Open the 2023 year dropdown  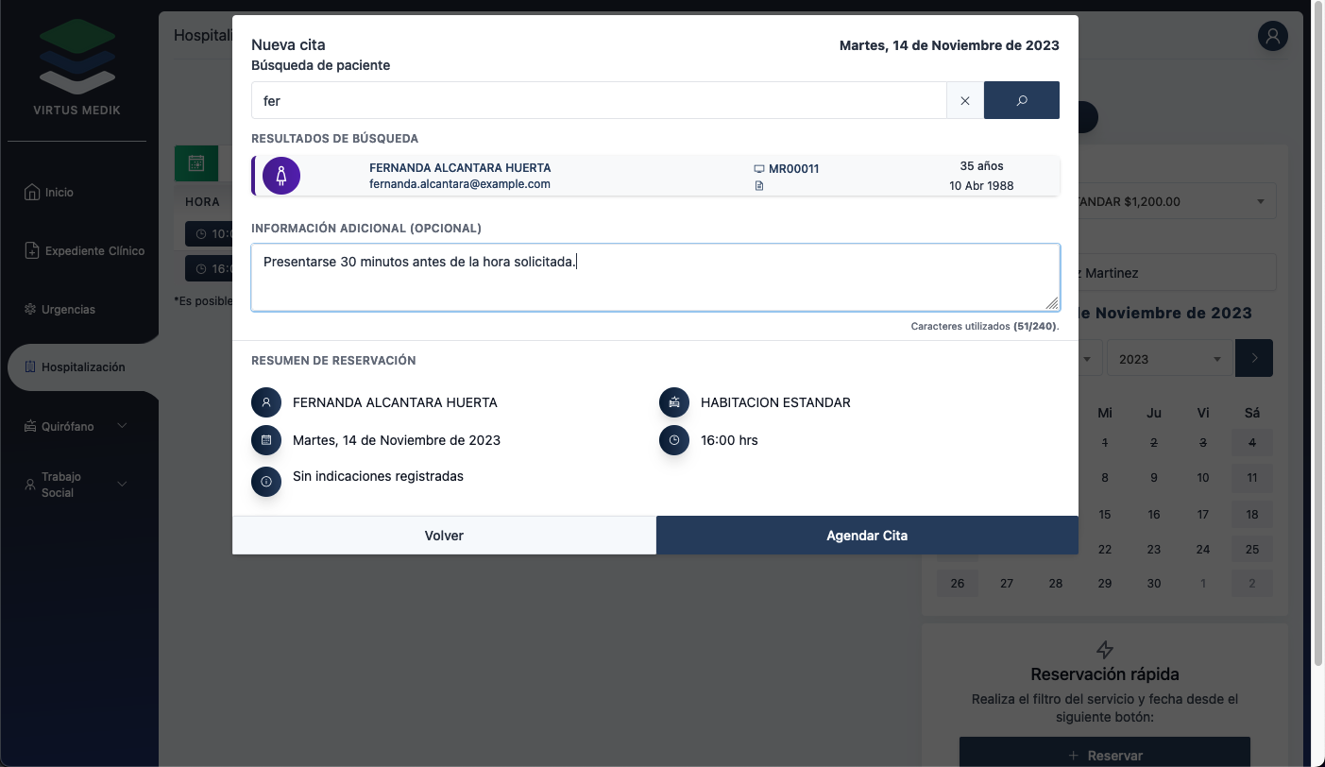pyautogui.click(x=1169, y=359)
